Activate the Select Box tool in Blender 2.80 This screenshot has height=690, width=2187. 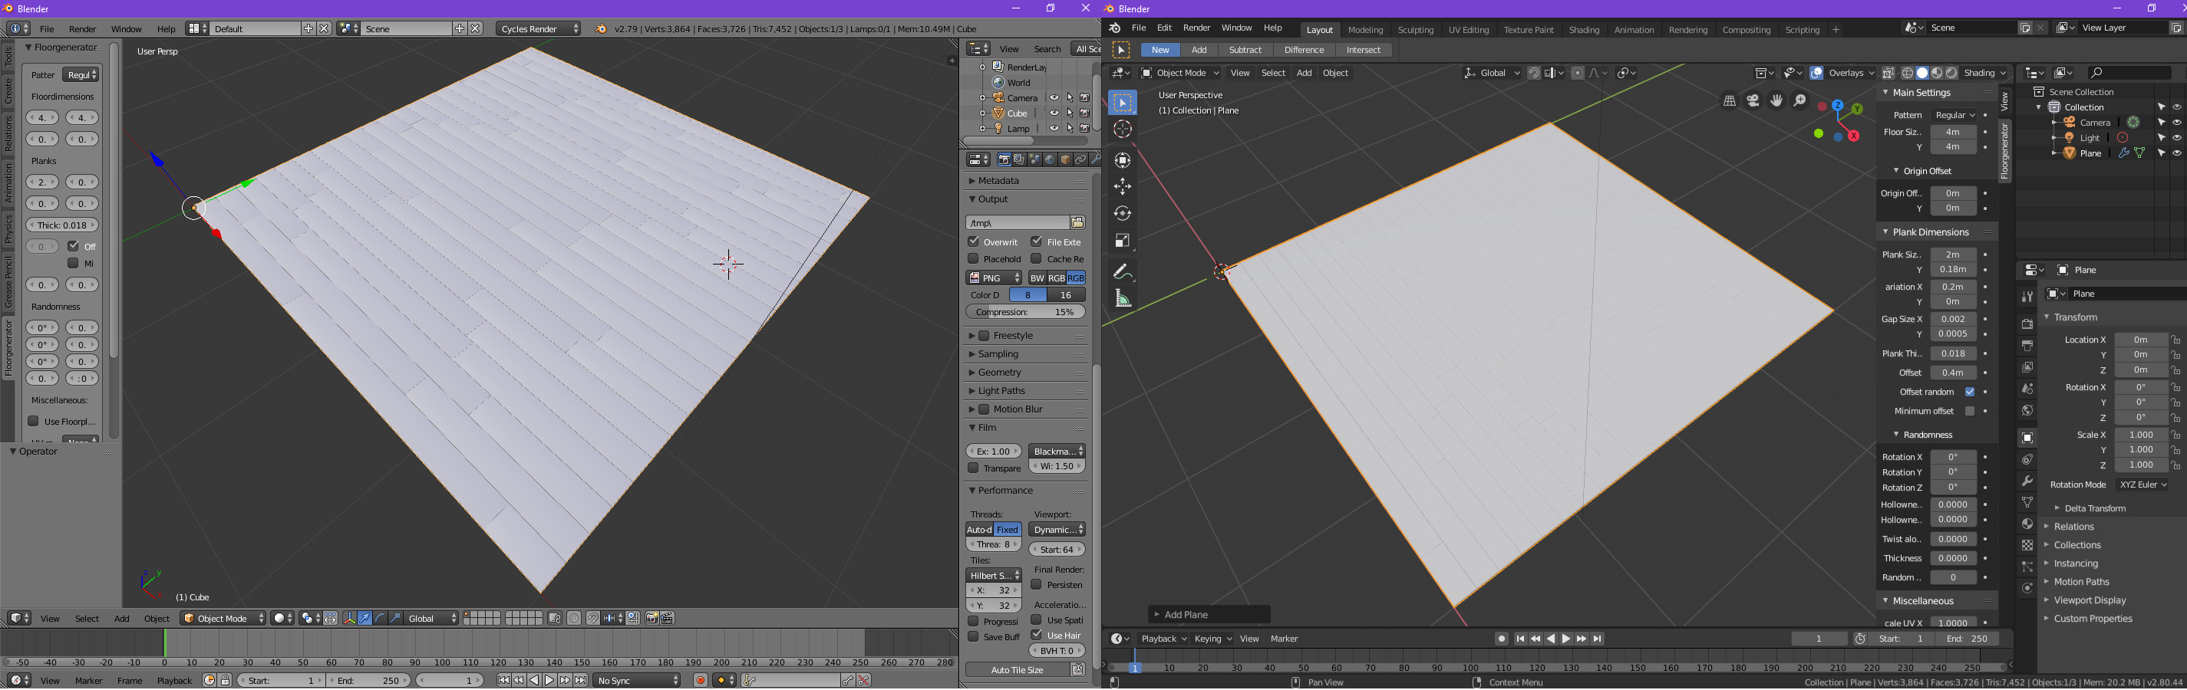click(1123, 103)
